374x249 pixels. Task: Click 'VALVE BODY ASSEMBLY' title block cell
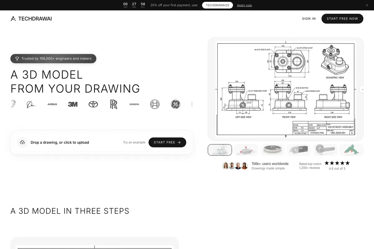(x=340, y=127)
